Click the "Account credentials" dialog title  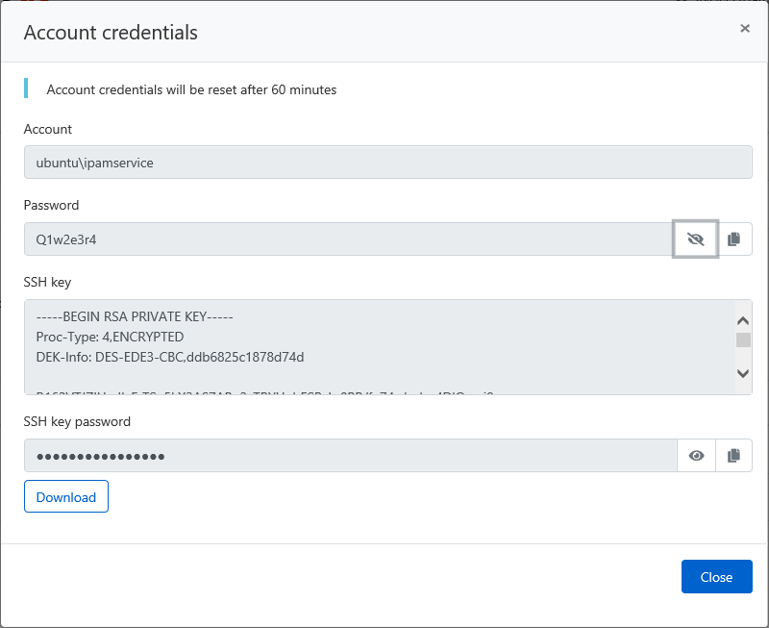coord(111,33)
